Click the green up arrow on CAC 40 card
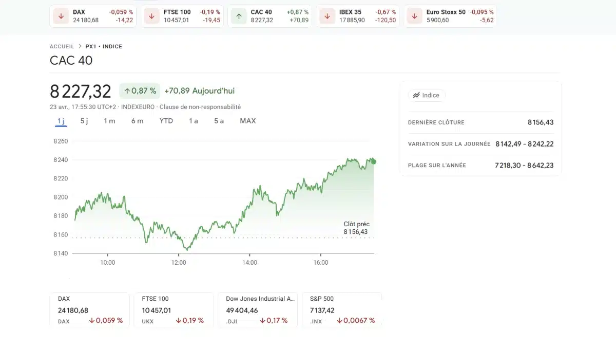 point(239,15)
